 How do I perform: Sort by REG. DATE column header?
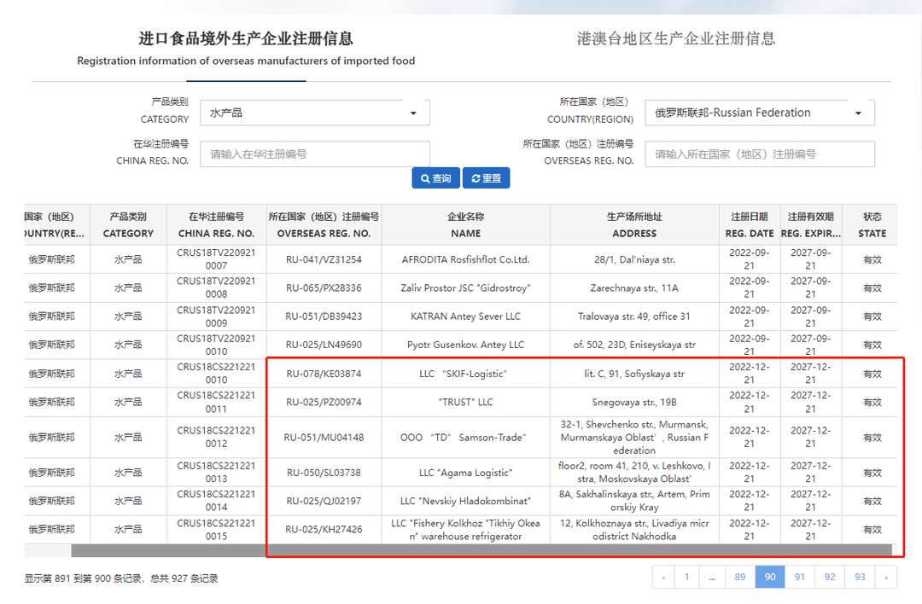750,225
